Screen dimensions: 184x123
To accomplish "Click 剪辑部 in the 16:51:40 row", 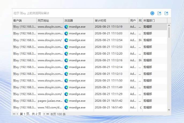I will 148,108.
